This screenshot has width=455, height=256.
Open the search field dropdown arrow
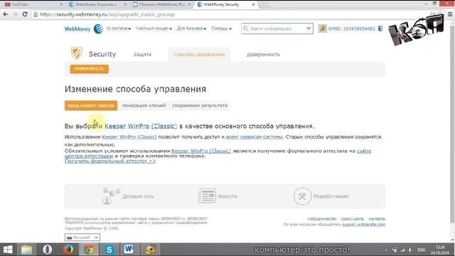[309, 28]
